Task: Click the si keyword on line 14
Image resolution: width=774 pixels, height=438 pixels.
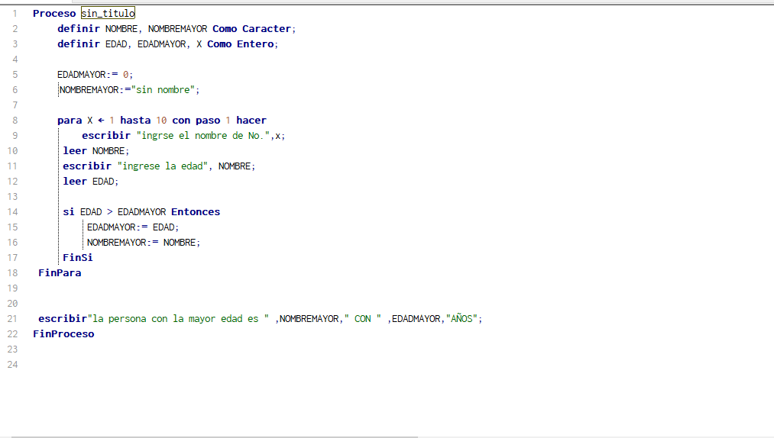Action: 69,212
